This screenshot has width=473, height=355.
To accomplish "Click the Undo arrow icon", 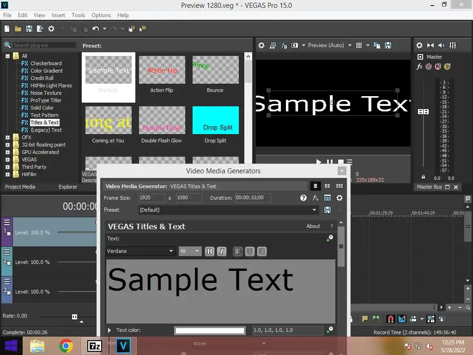I will click(96, 29).
